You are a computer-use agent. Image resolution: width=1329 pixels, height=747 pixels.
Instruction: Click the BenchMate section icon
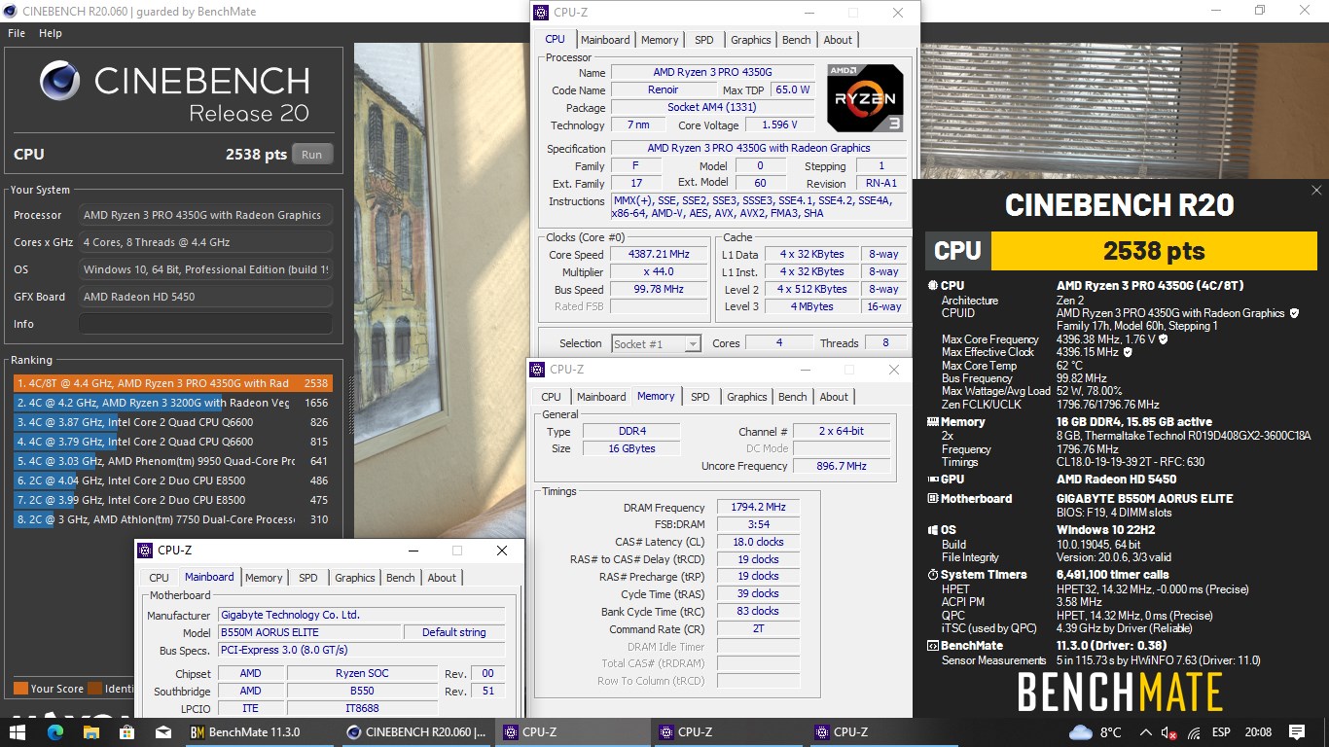pos(932,646)
